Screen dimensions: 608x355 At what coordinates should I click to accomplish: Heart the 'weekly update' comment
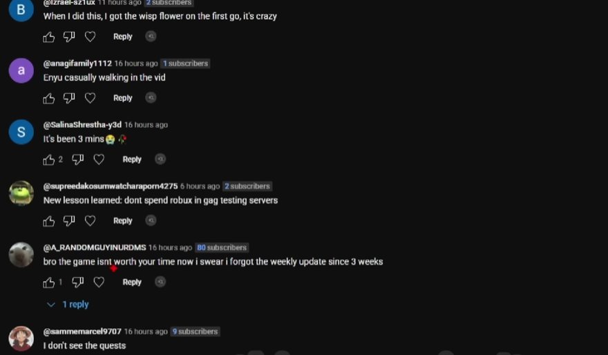pos(99,282)
